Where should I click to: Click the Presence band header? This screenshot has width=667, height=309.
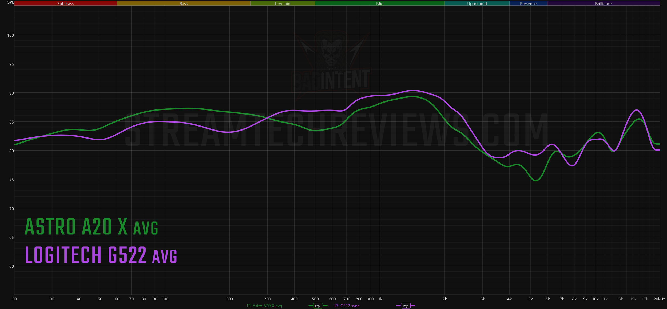point(528,3)
